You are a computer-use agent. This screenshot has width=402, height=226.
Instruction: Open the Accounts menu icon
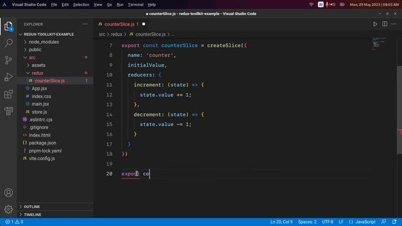point(8,193)
